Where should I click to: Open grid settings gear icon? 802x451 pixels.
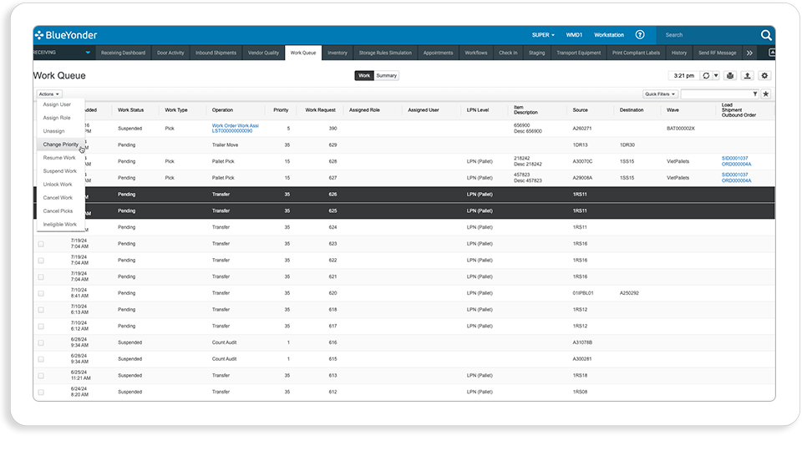point(764,76)
